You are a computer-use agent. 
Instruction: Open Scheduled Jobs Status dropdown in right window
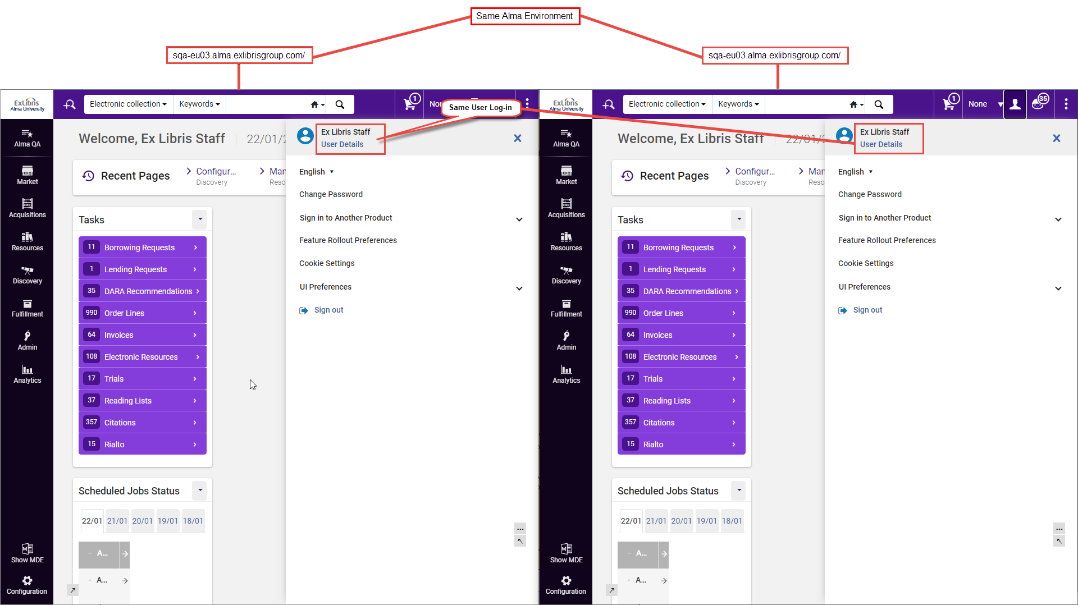[739, 491]
